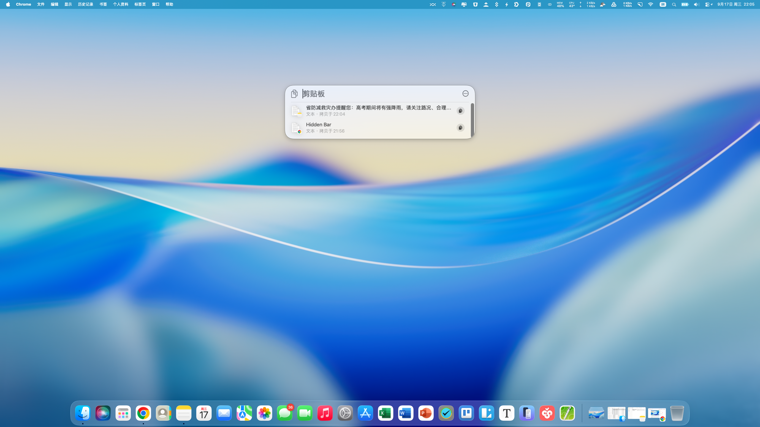Open the Trello app in Dock
The width and height of the screenshot is (760, 427).
click(x=466, y=413)
